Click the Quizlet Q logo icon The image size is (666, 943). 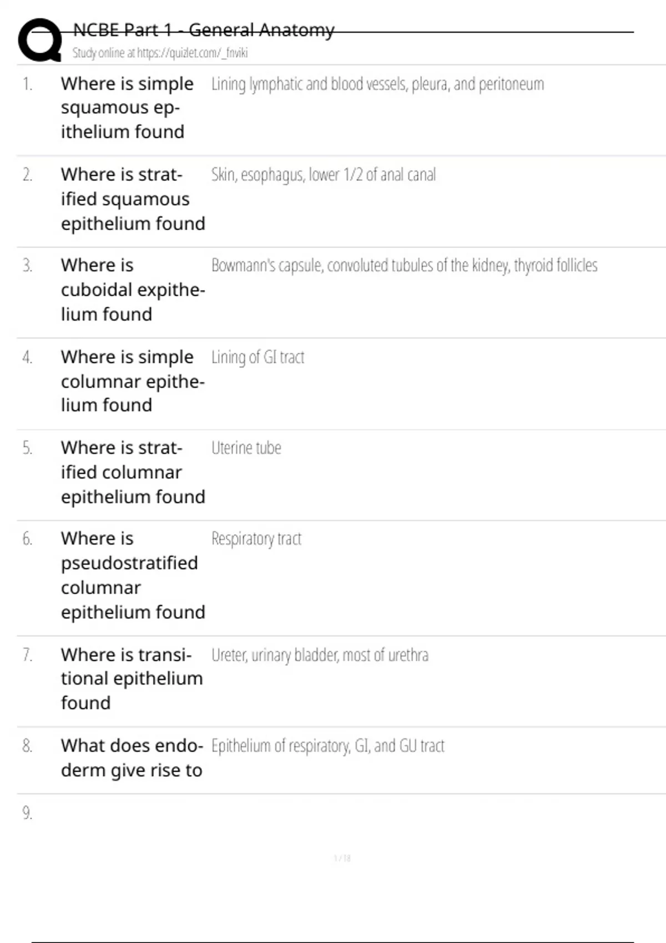point(40,40)
